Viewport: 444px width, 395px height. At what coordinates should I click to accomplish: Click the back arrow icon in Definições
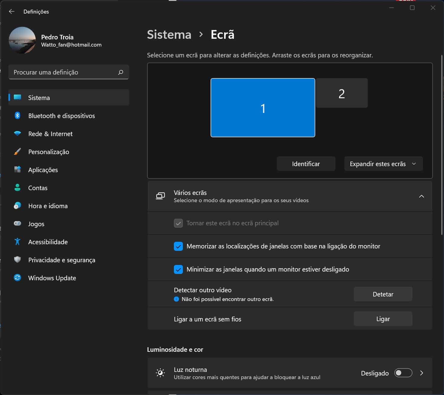click(12, 11)
